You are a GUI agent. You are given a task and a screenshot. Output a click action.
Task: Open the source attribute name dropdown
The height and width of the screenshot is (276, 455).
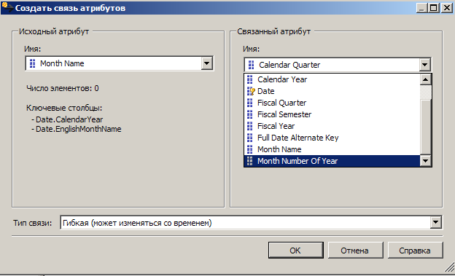[x=207, y=63]
